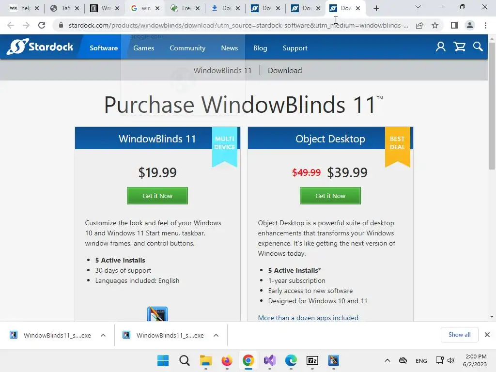Go to the News section
Screen dimensions: 496x372
[x=229, y=48]
